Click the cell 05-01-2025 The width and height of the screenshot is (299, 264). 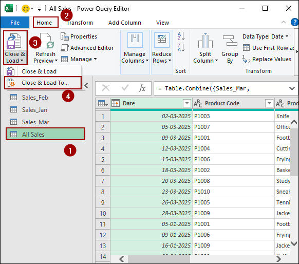tap(151, 224)
